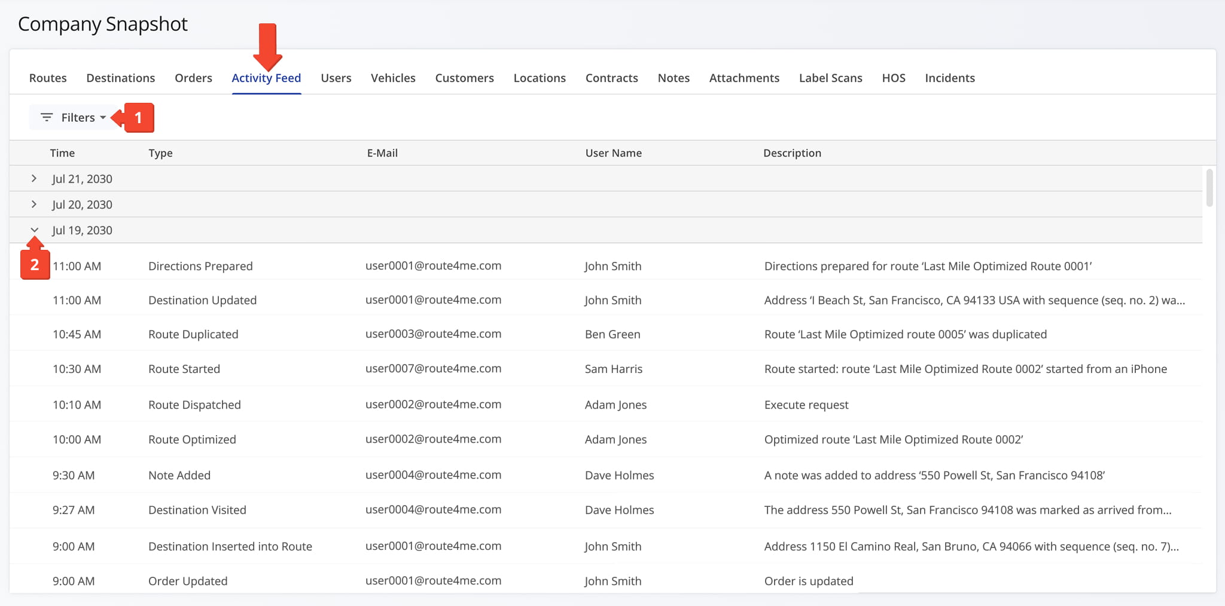This screenshot has height=606, width=1225.
Task: Open the Incidents tab
Action: [x=950, y=78]
